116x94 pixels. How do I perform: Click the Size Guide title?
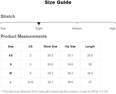58,2
